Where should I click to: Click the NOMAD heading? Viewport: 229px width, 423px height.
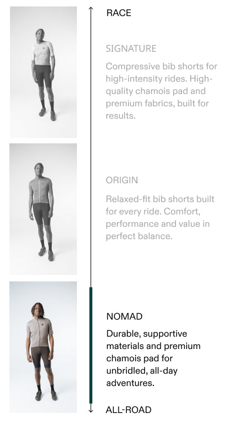[124, 317]
